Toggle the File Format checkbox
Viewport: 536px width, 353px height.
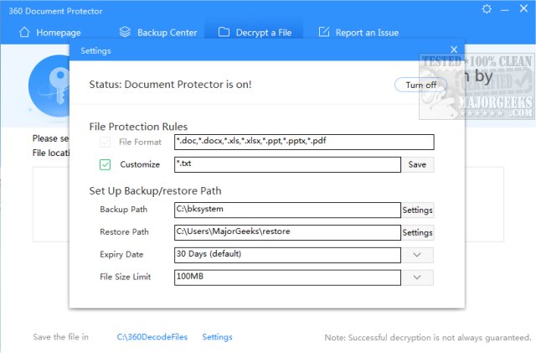(105, 142)
